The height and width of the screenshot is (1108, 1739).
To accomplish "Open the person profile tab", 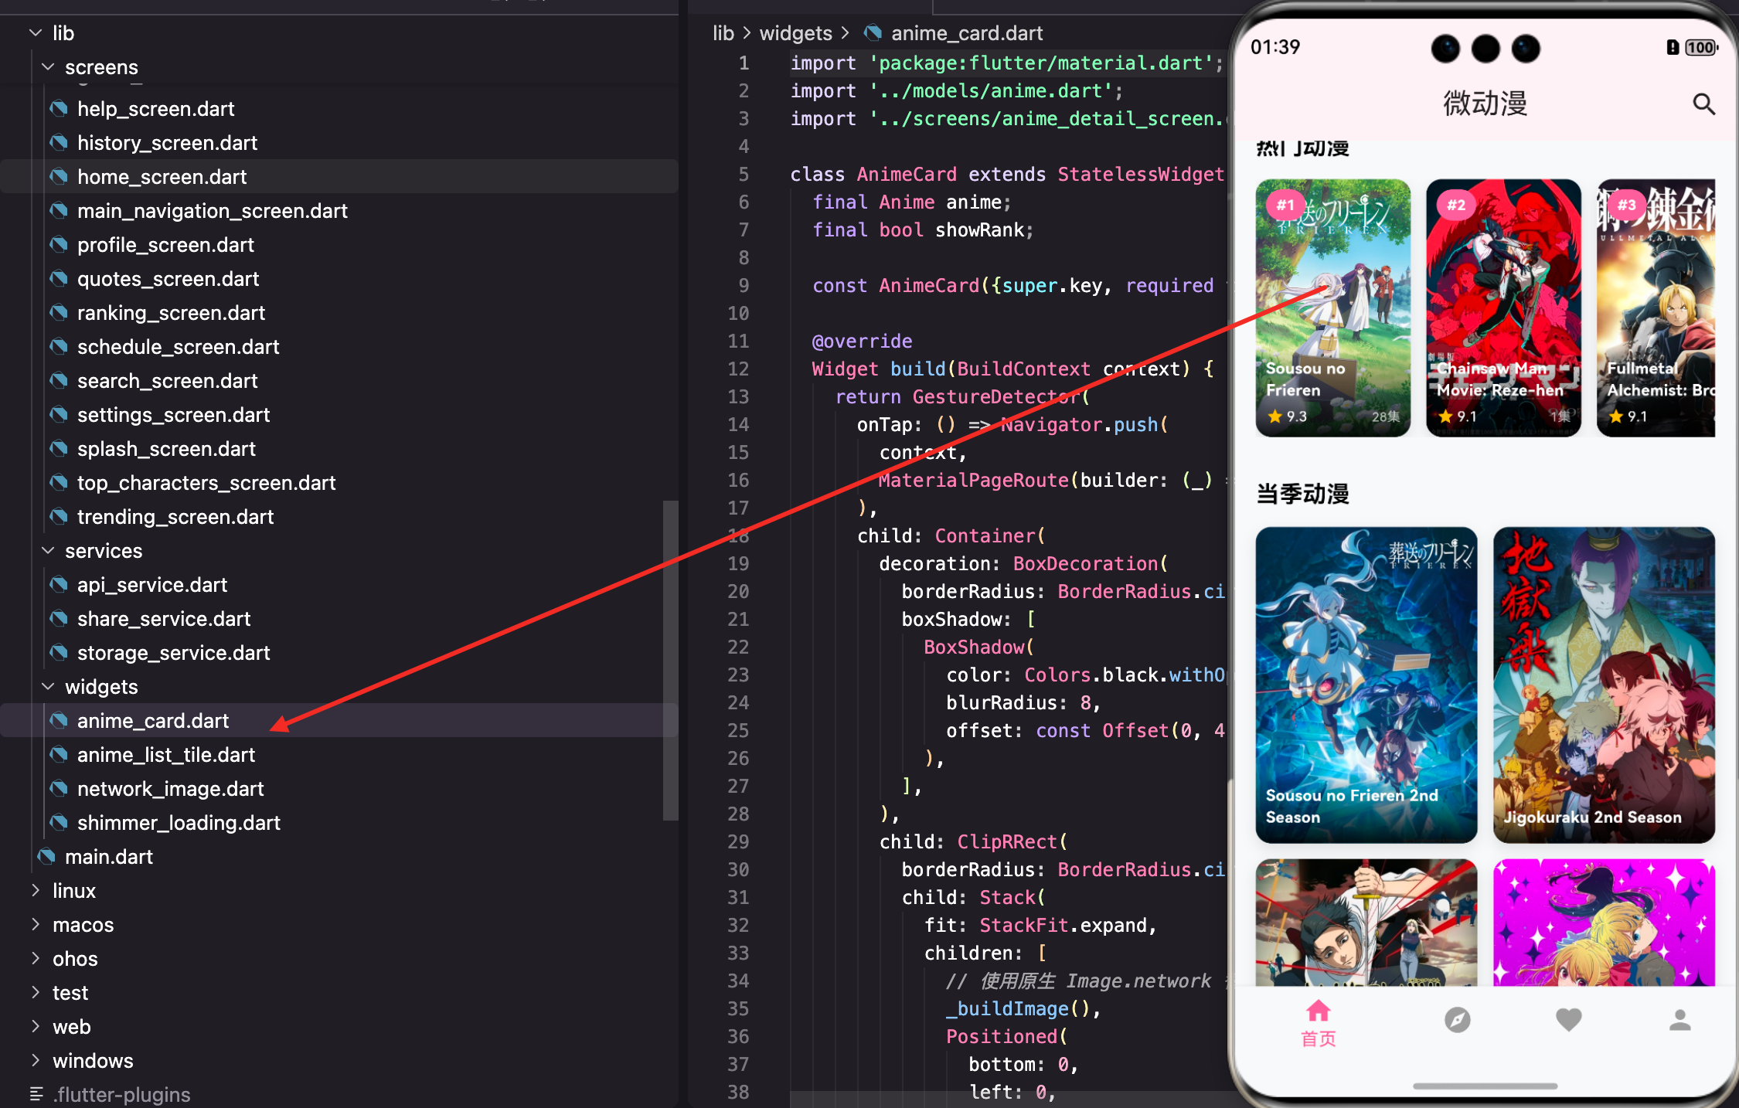I will point(1679,1020).
